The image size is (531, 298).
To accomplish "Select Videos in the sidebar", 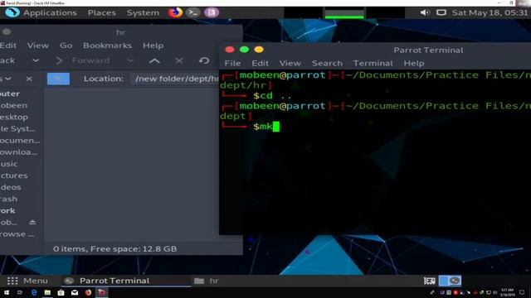I will [x=11, y=187].
